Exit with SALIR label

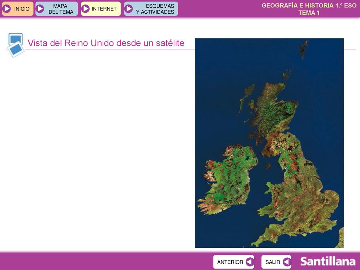273,262
